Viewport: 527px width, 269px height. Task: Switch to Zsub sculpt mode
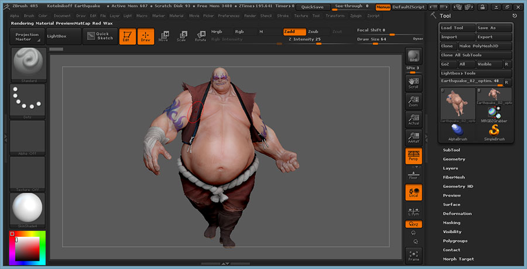pyautogui.click(x=319, y=32)
